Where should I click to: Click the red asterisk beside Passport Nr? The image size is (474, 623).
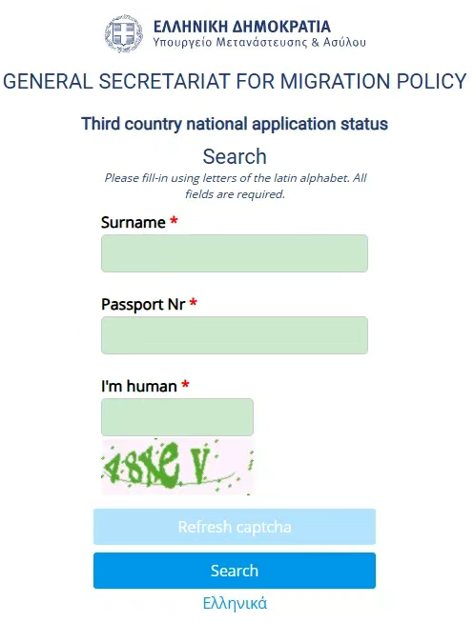pyautogui.click(x=194, y=302)
